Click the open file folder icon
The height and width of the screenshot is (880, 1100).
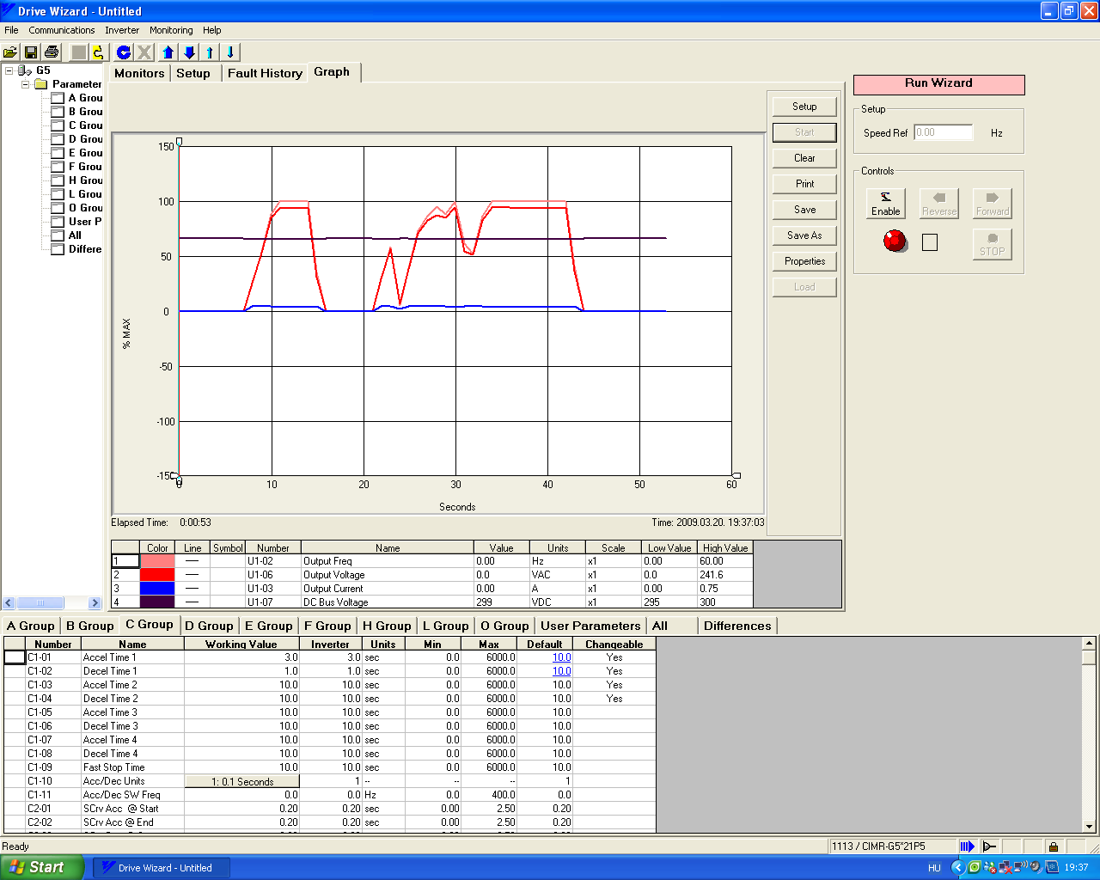point(10,52)
